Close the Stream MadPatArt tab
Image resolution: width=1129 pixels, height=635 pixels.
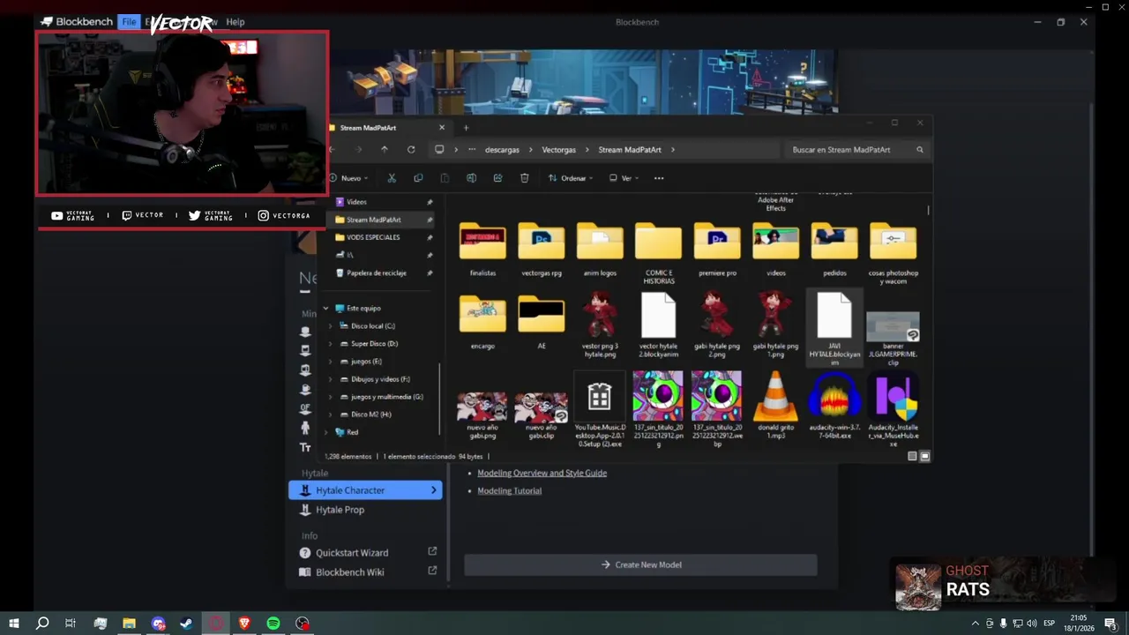pyautogui.click(x=442, y=128)
